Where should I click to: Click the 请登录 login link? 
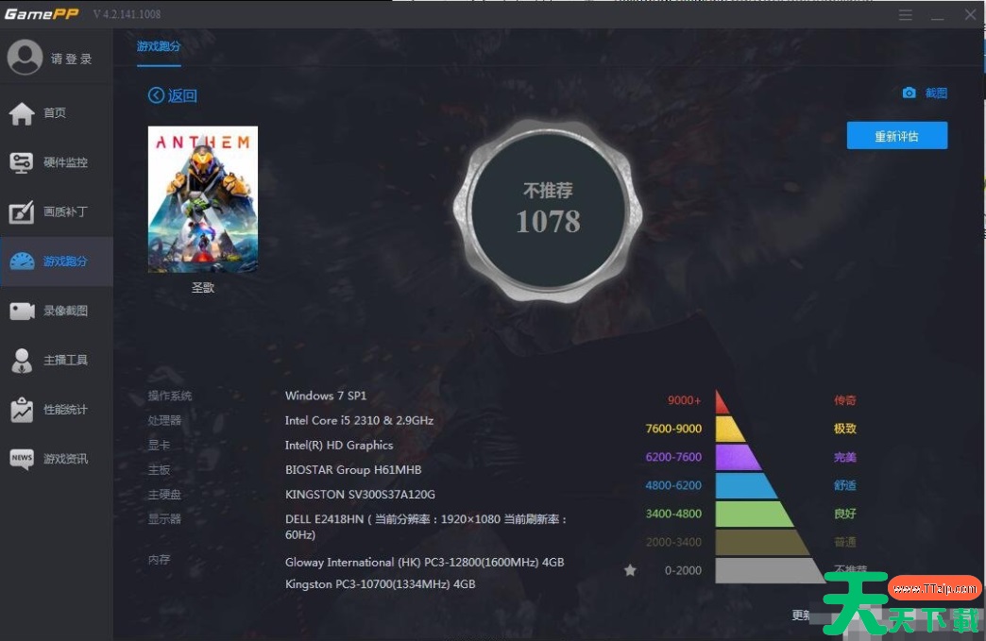click(71, 59)
